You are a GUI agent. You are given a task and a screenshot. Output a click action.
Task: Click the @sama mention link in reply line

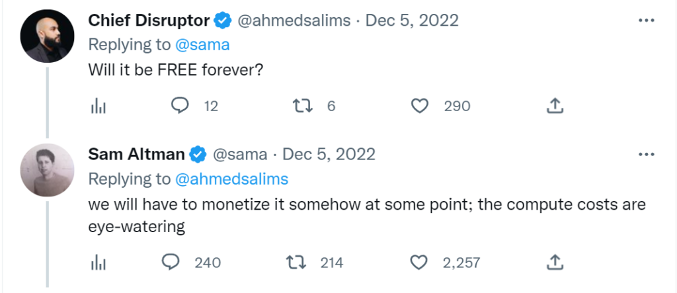point(202,45)
